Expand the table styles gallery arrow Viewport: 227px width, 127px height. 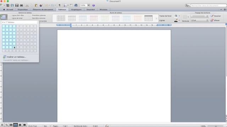coord(156,18)
